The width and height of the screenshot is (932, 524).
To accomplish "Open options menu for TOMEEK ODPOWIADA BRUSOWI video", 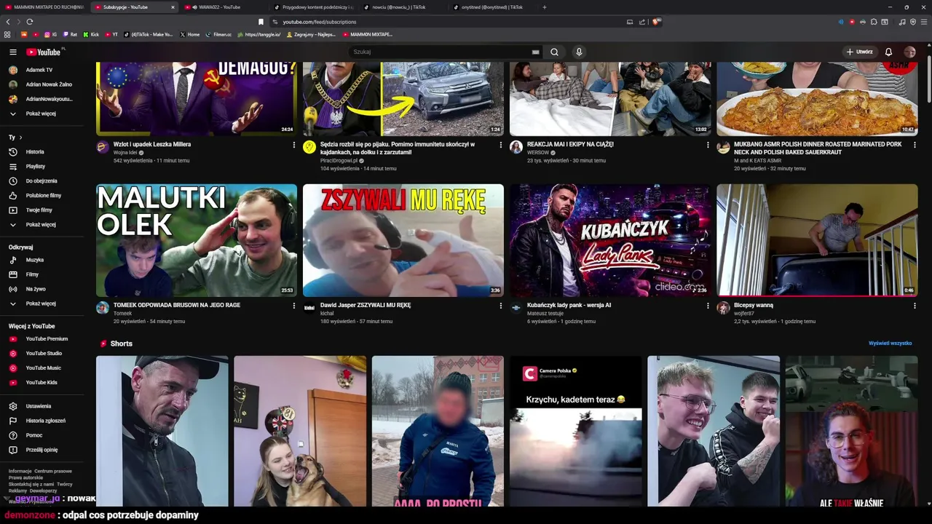I will click(294, 306).
